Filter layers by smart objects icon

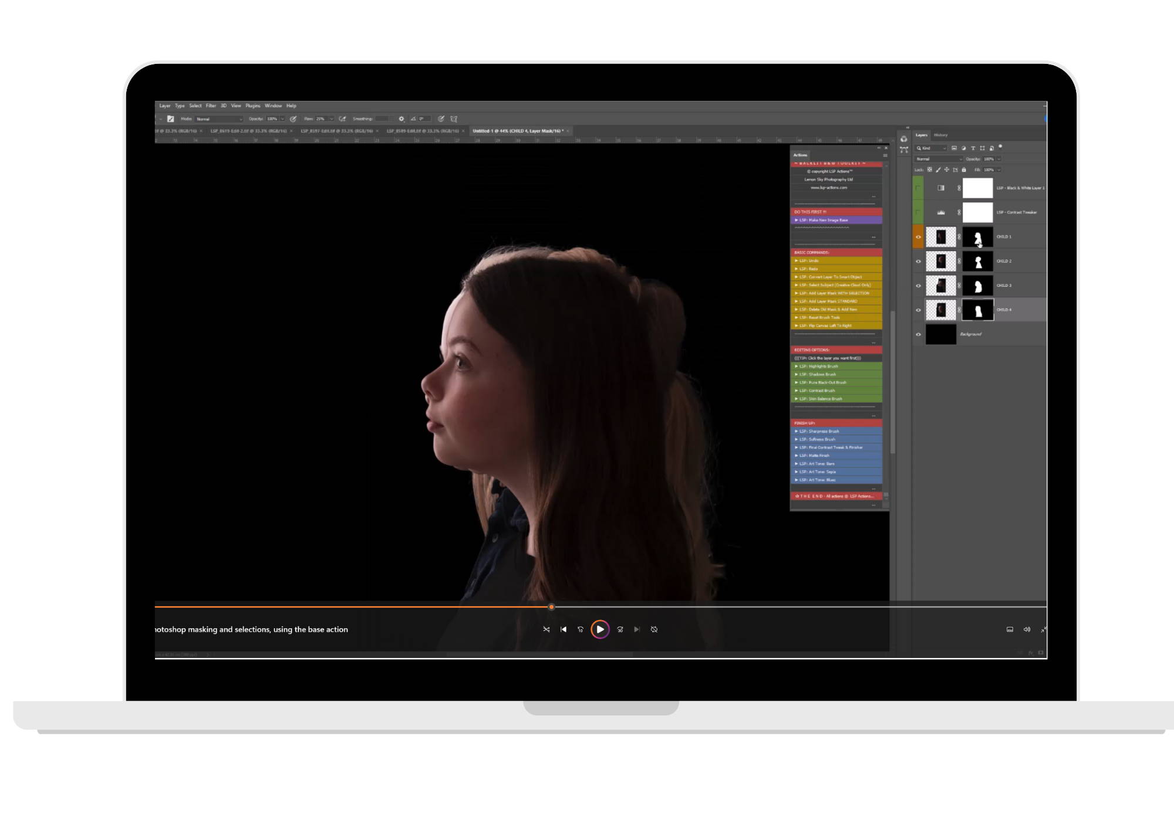coord(991,148)
